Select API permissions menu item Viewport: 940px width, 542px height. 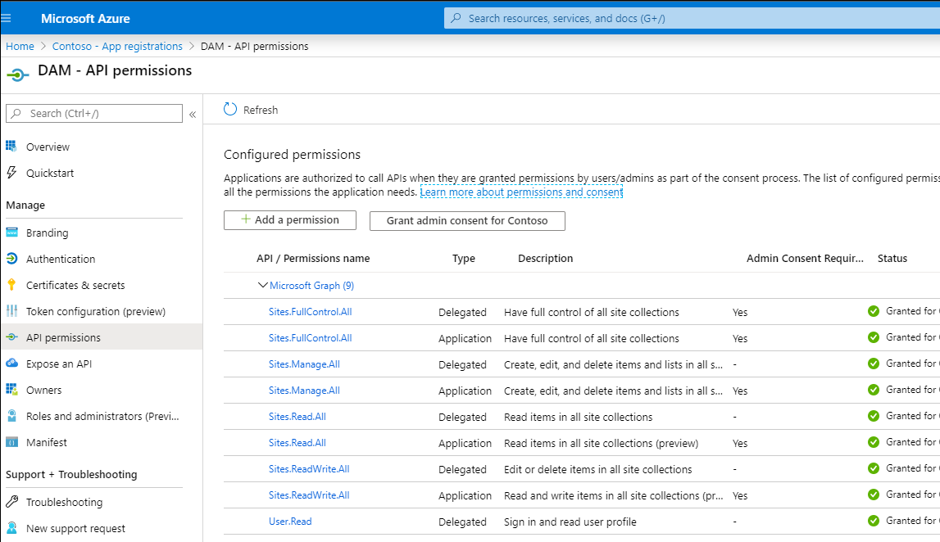(x=64, y=338)
